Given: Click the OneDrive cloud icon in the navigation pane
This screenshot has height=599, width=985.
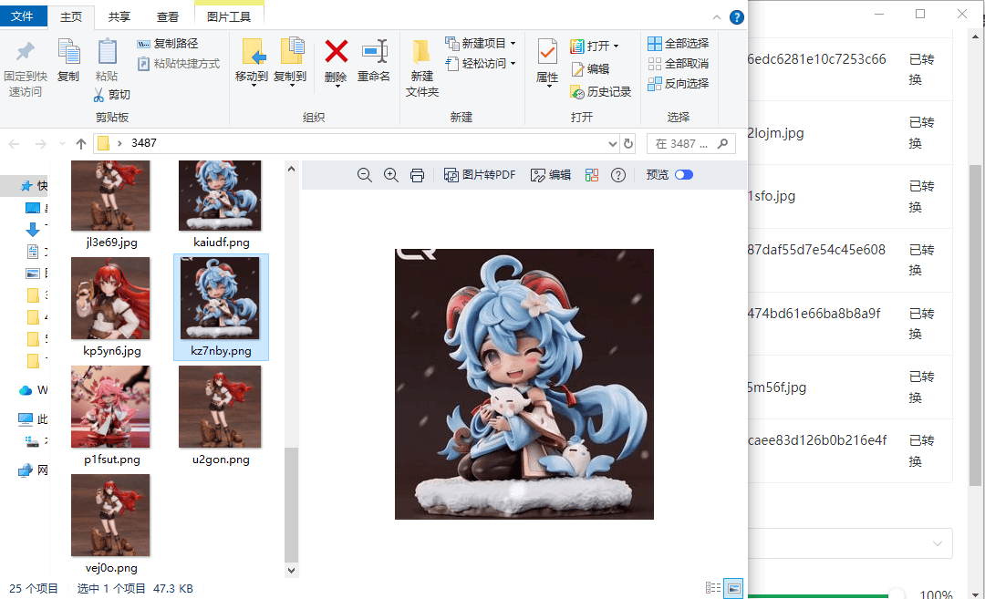Looking at the screenshot, I should point(26,390).
